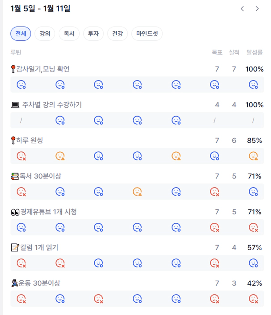Switch to the 강의 category tab

click(45, 34)
